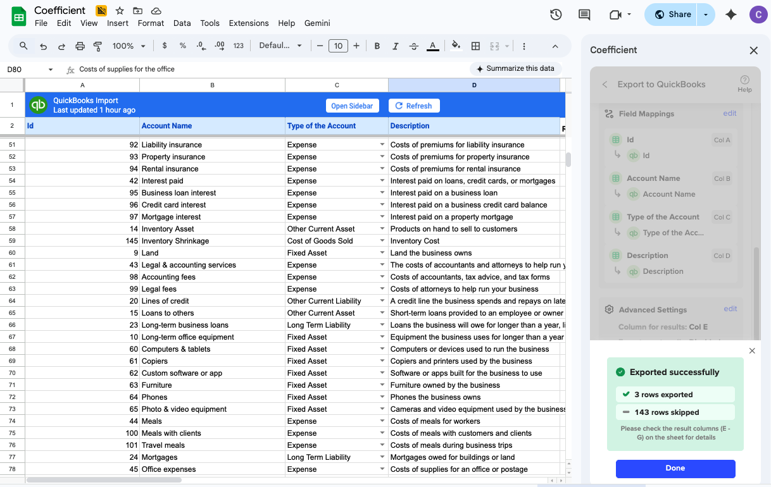
Task: Toggle bold formatting
Action: point(377,46)
